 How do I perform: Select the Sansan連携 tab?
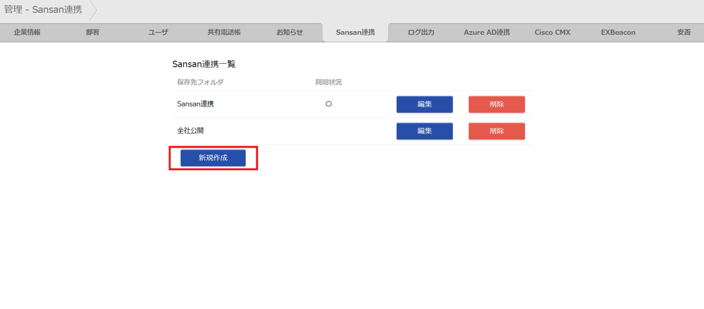356,32
